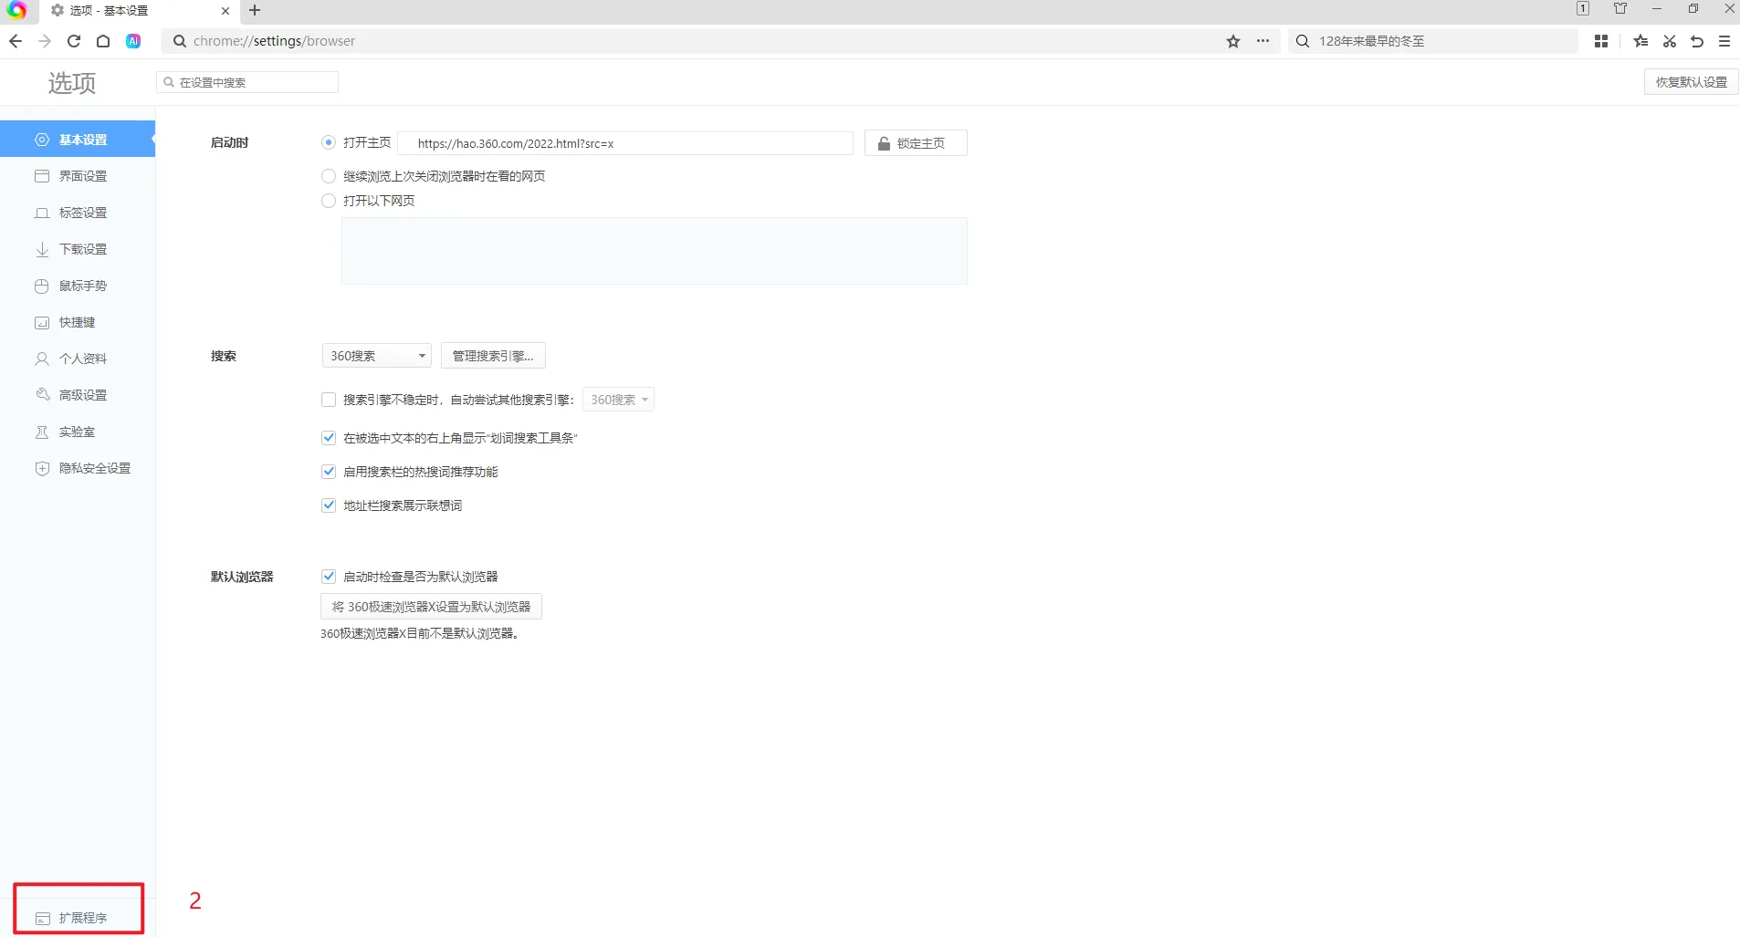The width and height of the screenshot is (1740, 937).
Task: Expand the fallback search engine dropdown
Action: [x=618, y=400]
